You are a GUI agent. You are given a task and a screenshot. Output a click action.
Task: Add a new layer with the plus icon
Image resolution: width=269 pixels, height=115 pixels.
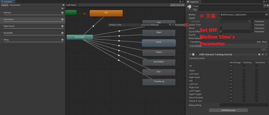point(62,8)
